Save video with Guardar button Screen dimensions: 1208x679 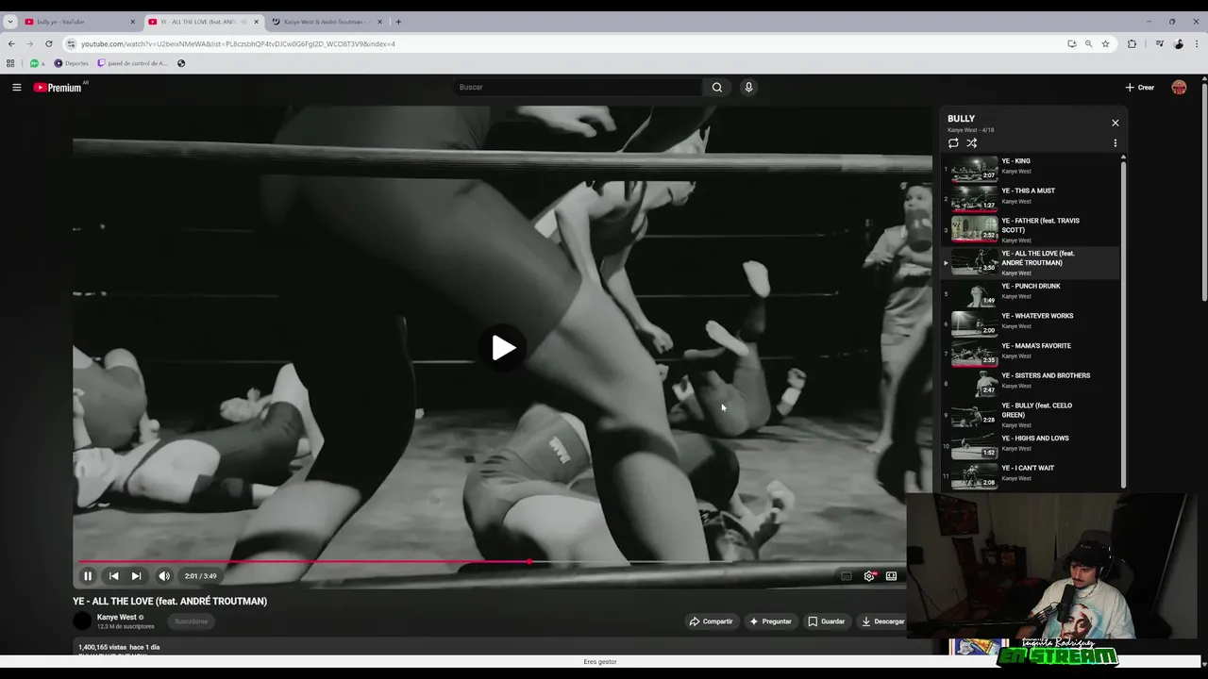click(x=826, y=621)
